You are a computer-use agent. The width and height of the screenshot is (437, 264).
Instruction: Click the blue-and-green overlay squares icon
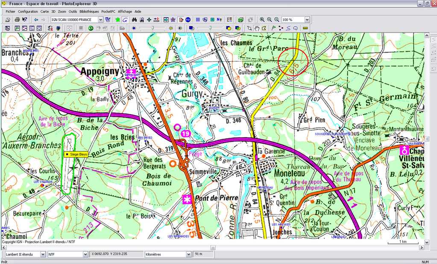238,28
